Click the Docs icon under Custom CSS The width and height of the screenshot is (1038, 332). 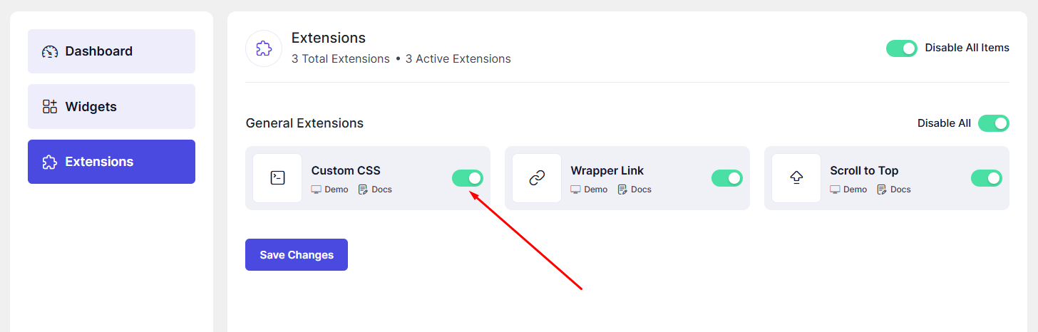(363, 190)
